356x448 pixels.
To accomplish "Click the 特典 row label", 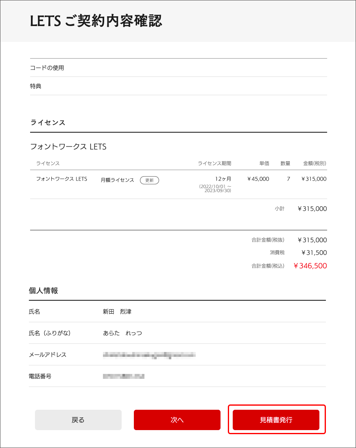I will (x=36, y=86).
